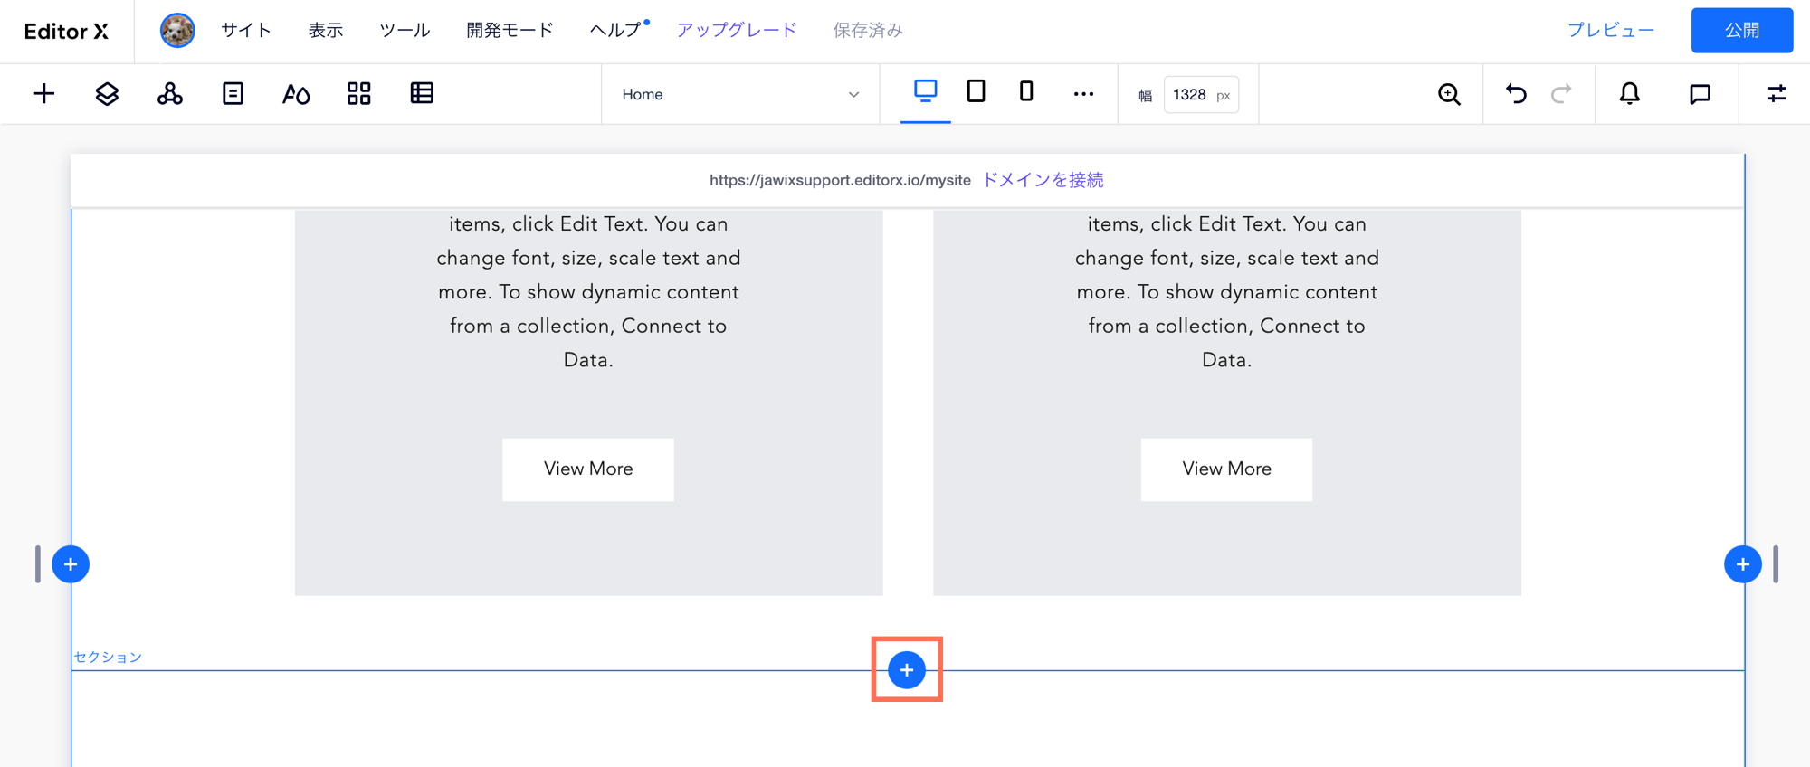Switch to mobile breakpoint view
Image resolution: width=1810 pixels, height=767 pixels.
coord(1026,91)
